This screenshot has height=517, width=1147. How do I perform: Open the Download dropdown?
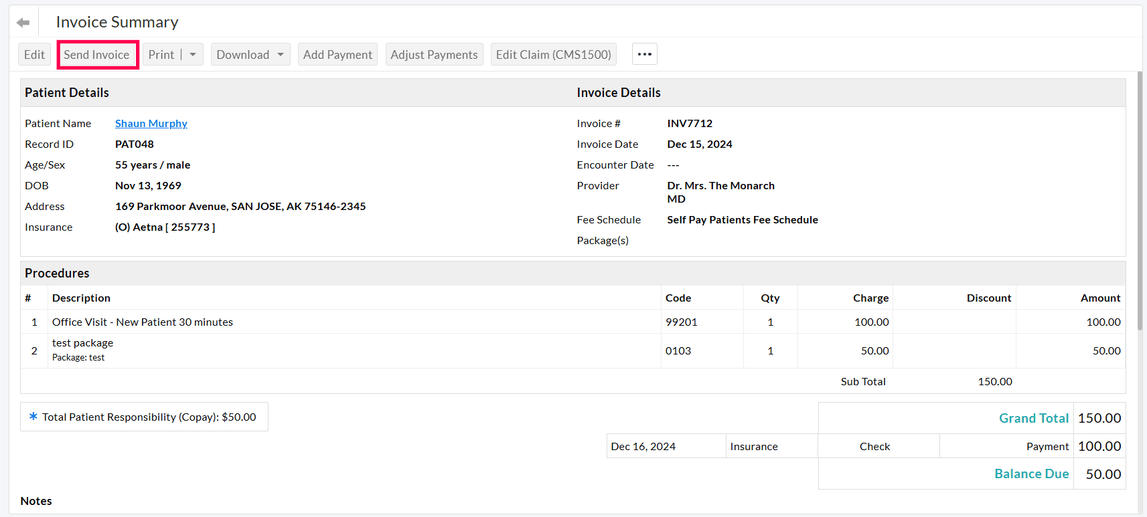250,55
